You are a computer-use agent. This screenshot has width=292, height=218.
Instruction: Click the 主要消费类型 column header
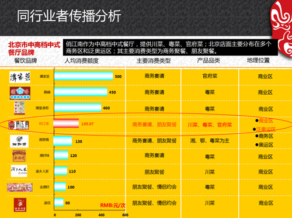coord(154,61)
